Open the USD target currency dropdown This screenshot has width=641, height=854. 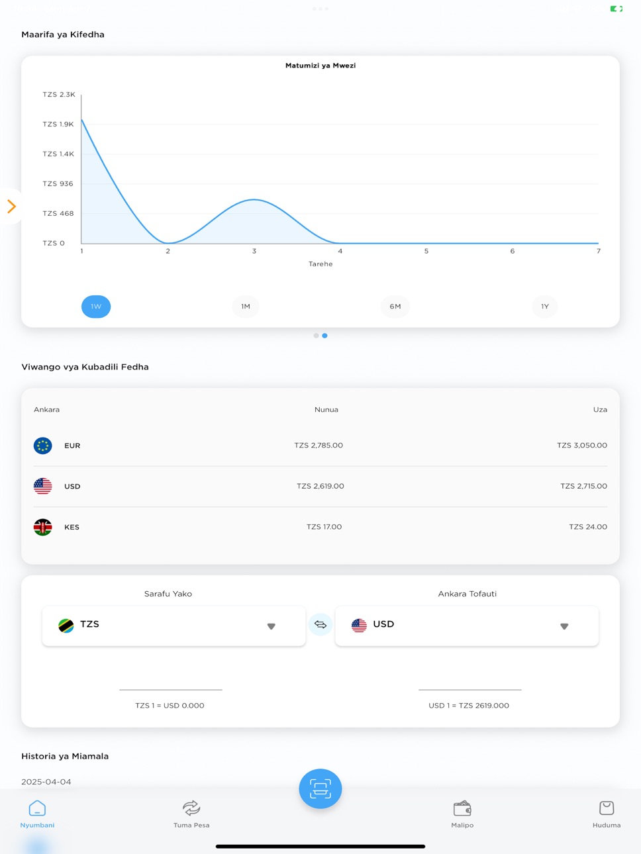click(467, 626)
